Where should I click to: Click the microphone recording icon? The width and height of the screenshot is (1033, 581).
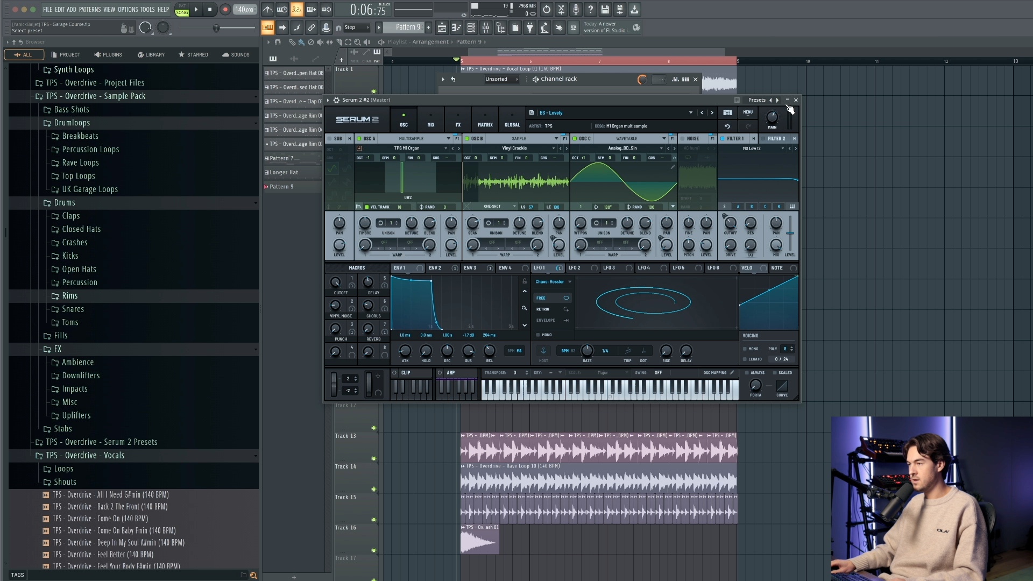click(576, 9)
